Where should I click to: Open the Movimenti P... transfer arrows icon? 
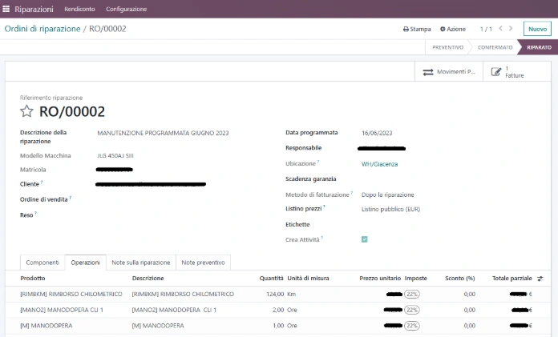point(428,72)
